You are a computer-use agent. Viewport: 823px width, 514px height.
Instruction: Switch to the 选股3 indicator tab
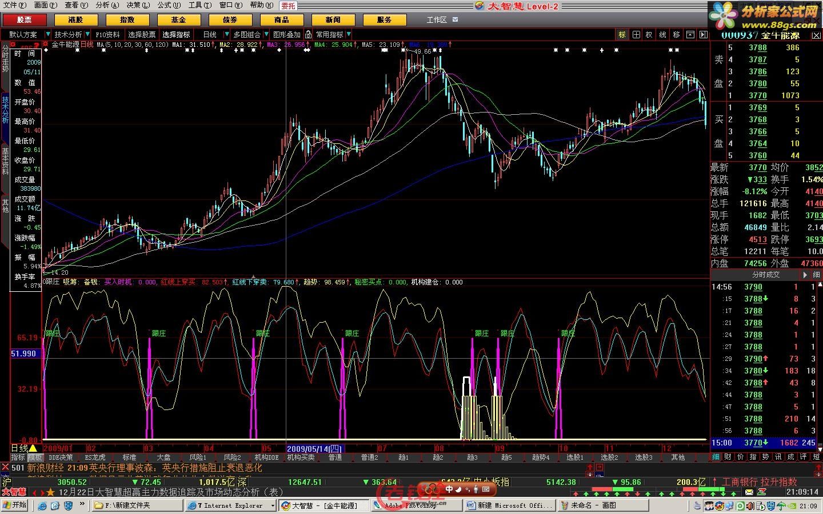click(644, 457)
